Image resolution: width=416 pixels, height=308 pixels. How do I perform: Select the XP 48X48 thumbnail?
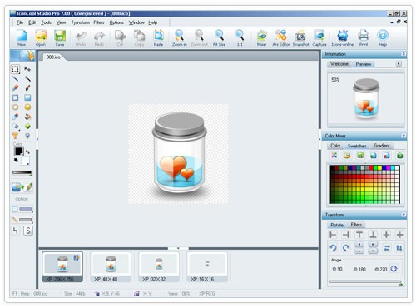tap(111, 267)
